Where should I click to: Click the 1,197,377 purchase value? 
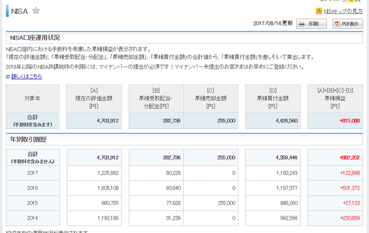pyautogui.click(x=287, y=188)
